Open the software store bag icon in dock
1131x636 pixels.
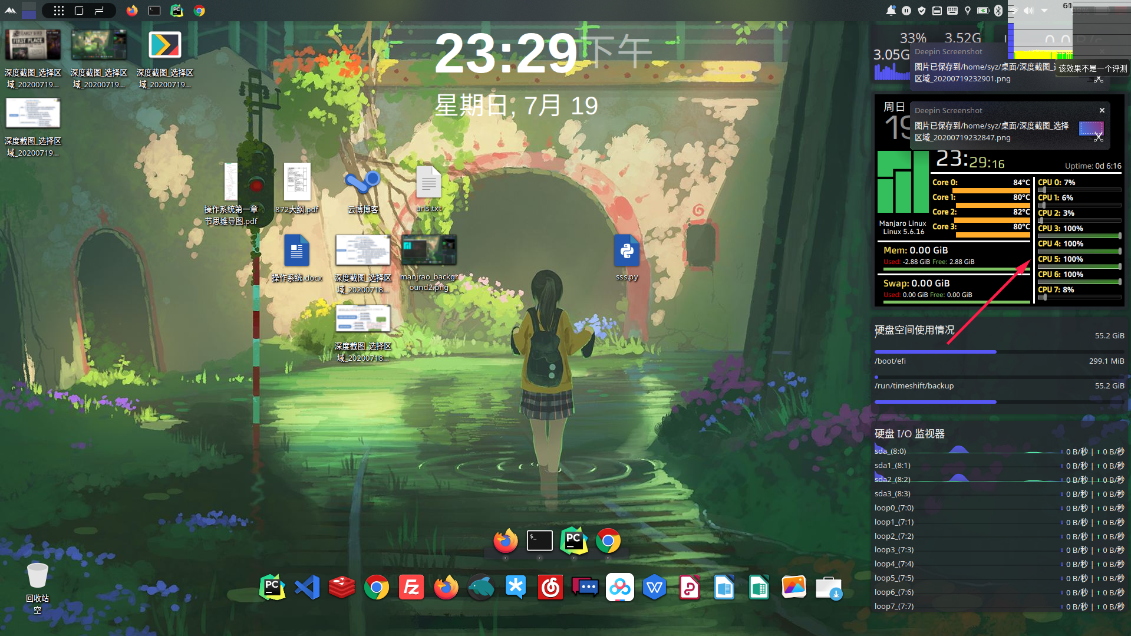coord(829,587)
